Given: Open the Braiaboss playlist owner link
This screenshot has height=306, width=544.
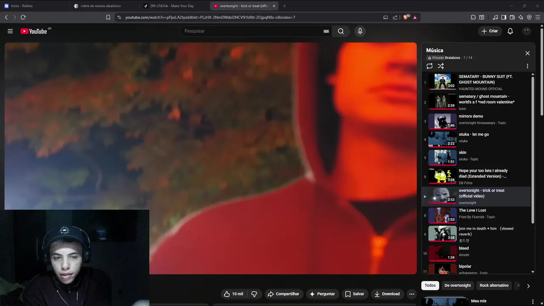Looking at the screenshot, I should click(453, 58).
